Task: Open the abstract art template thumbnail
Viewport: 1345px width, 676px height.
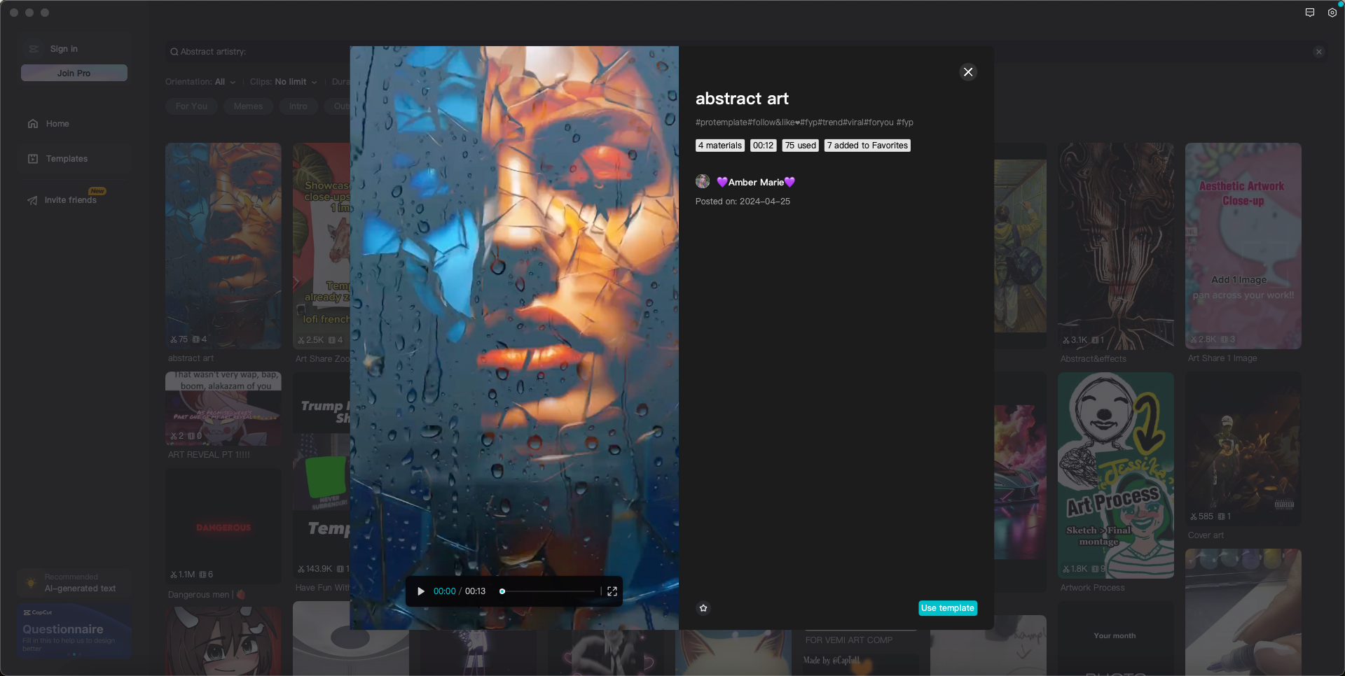Action: 223,246
